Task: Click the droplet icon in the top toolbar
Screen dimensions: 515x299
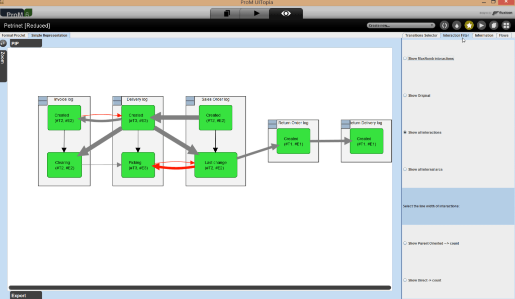Action: coord(457,25)
